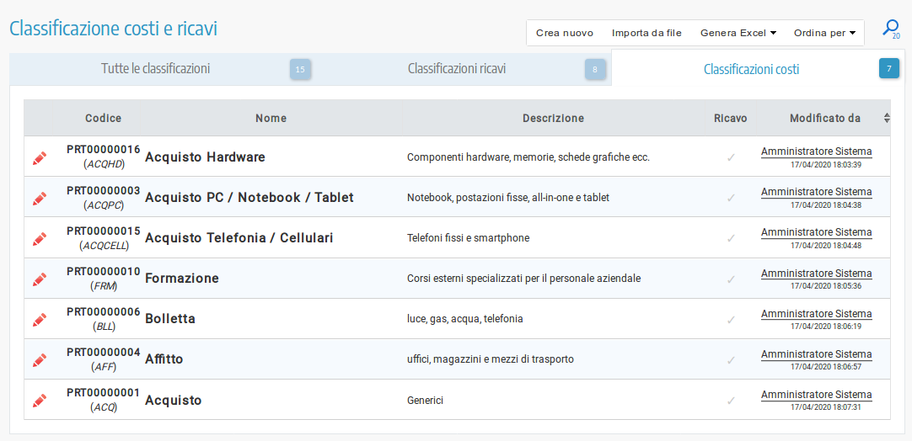Screen dimensions: 912x441
Task: Toggle Ricavo checkmark in Affitto row
Action: coord(730,359)
